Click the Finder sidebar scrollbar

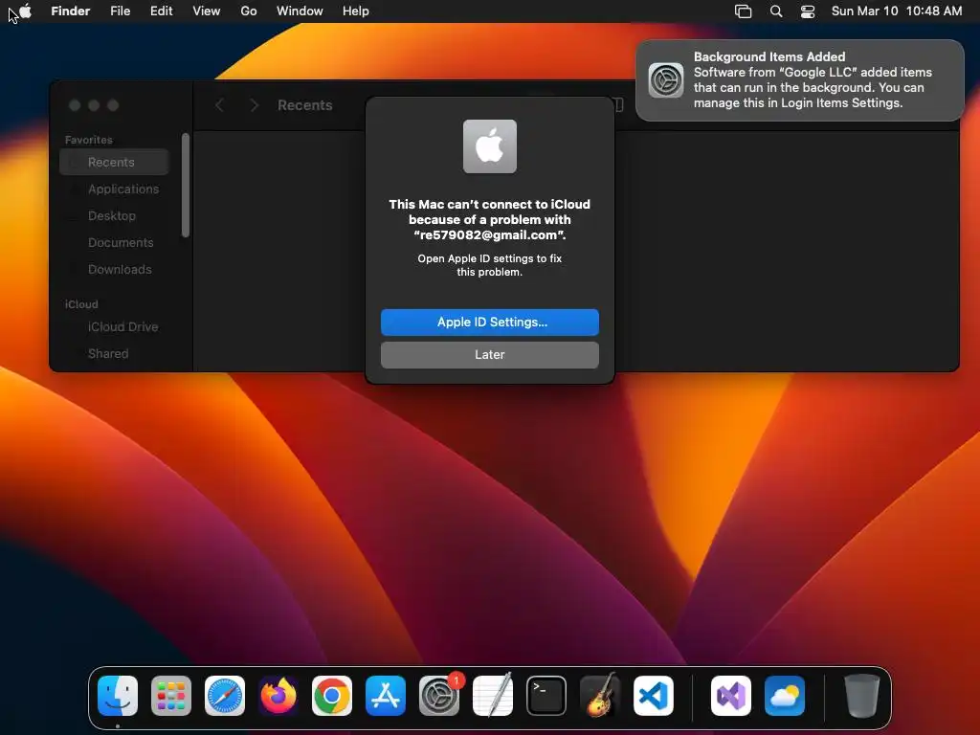(x=185, y=185)
